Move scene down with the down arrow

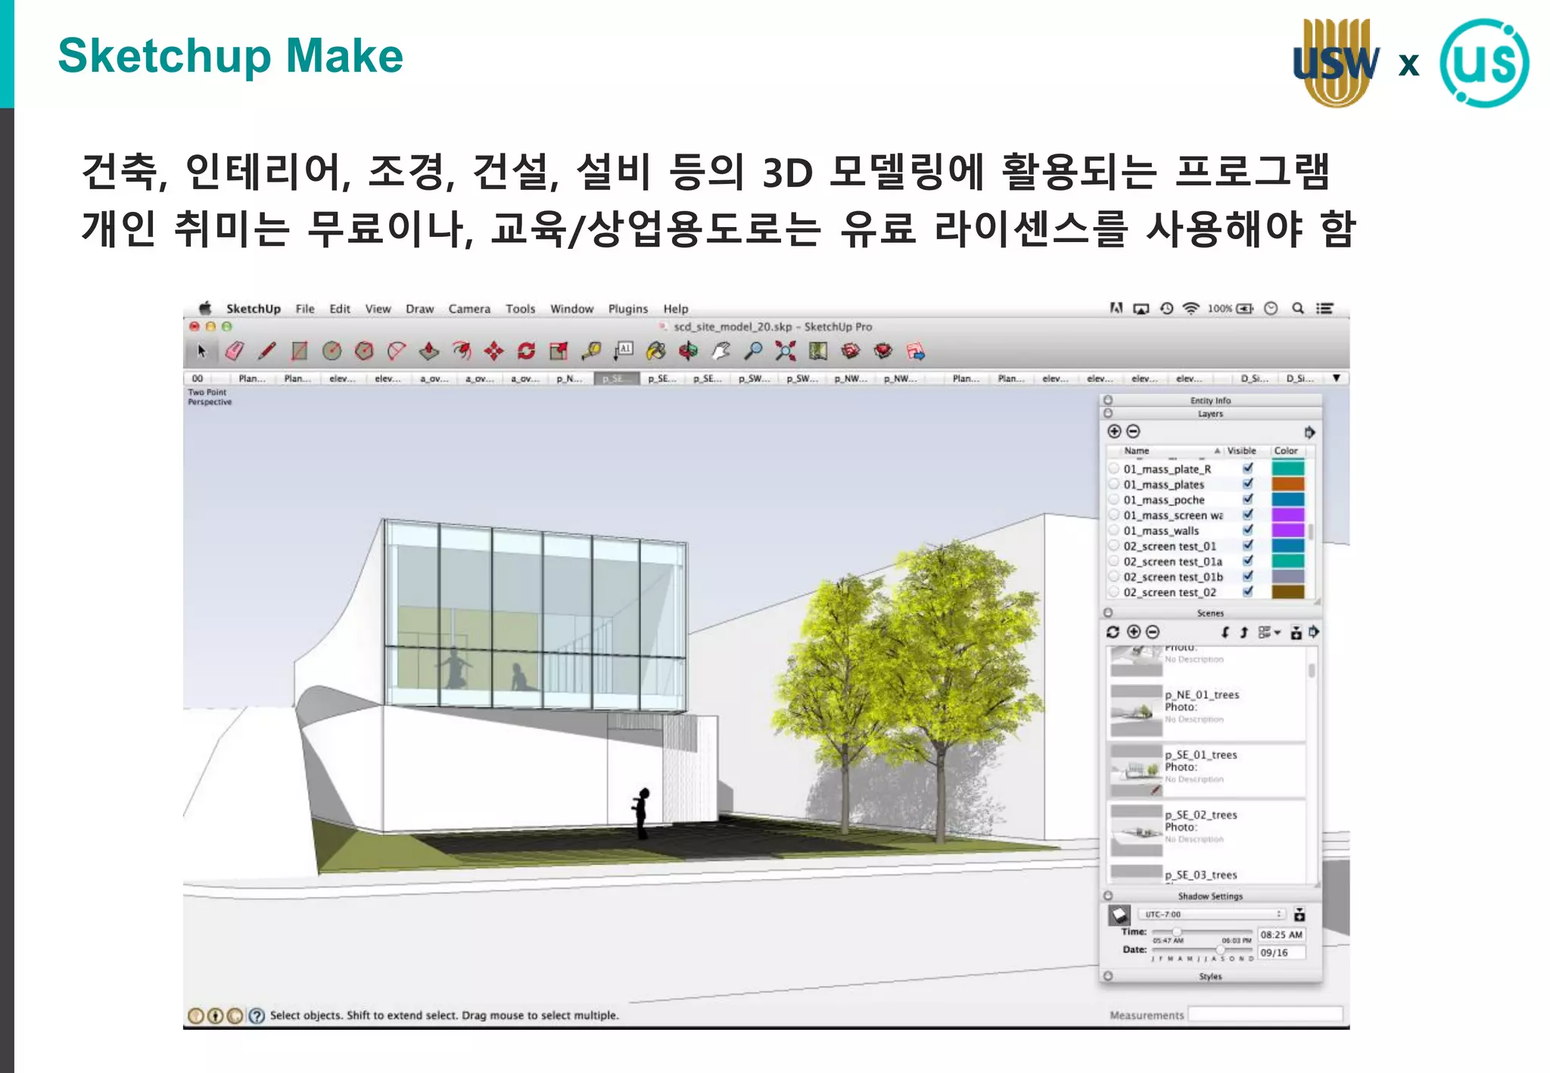tap(1225, 632)
